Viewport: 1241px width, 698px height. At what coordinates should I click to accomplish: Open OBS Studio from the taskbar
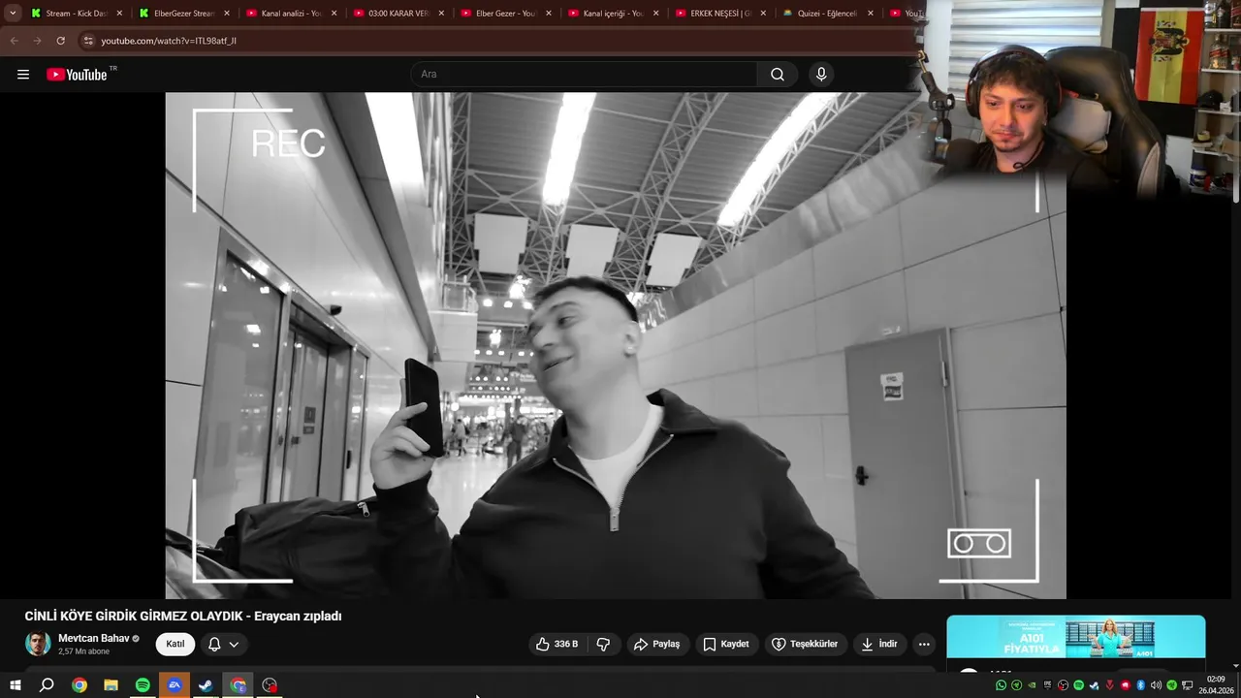click(x=270, y=685)
